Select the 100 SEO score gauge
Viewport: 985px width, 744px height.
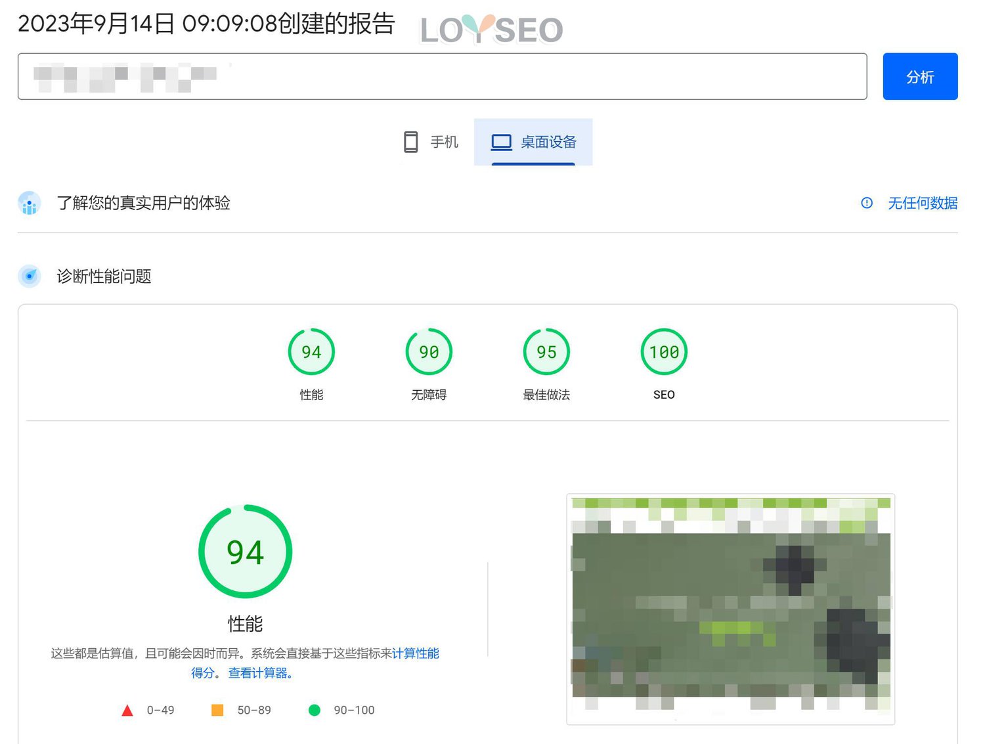pos(664,352)
